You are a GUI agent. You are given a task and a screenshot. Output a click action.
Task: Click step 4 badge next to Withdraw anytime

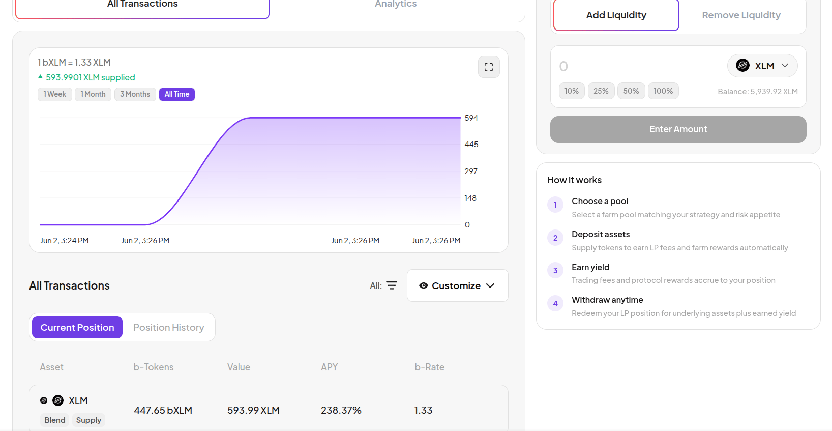tap(555, 303)
